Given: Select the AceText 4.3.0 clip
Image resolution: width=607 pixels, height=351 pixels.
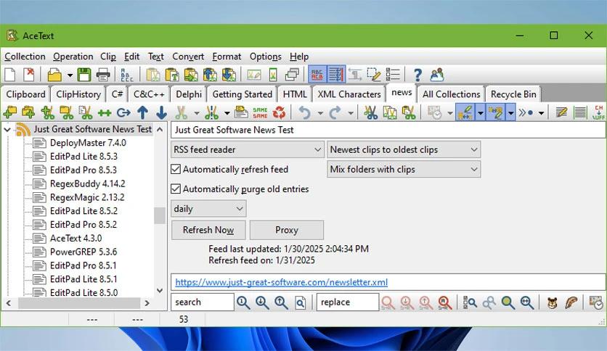Looking at the screenshot, I should (76, 238).
